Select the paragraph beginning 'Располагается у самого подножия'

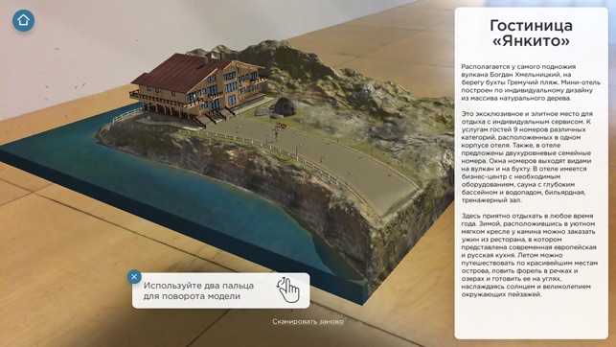[x=531, y=82]
